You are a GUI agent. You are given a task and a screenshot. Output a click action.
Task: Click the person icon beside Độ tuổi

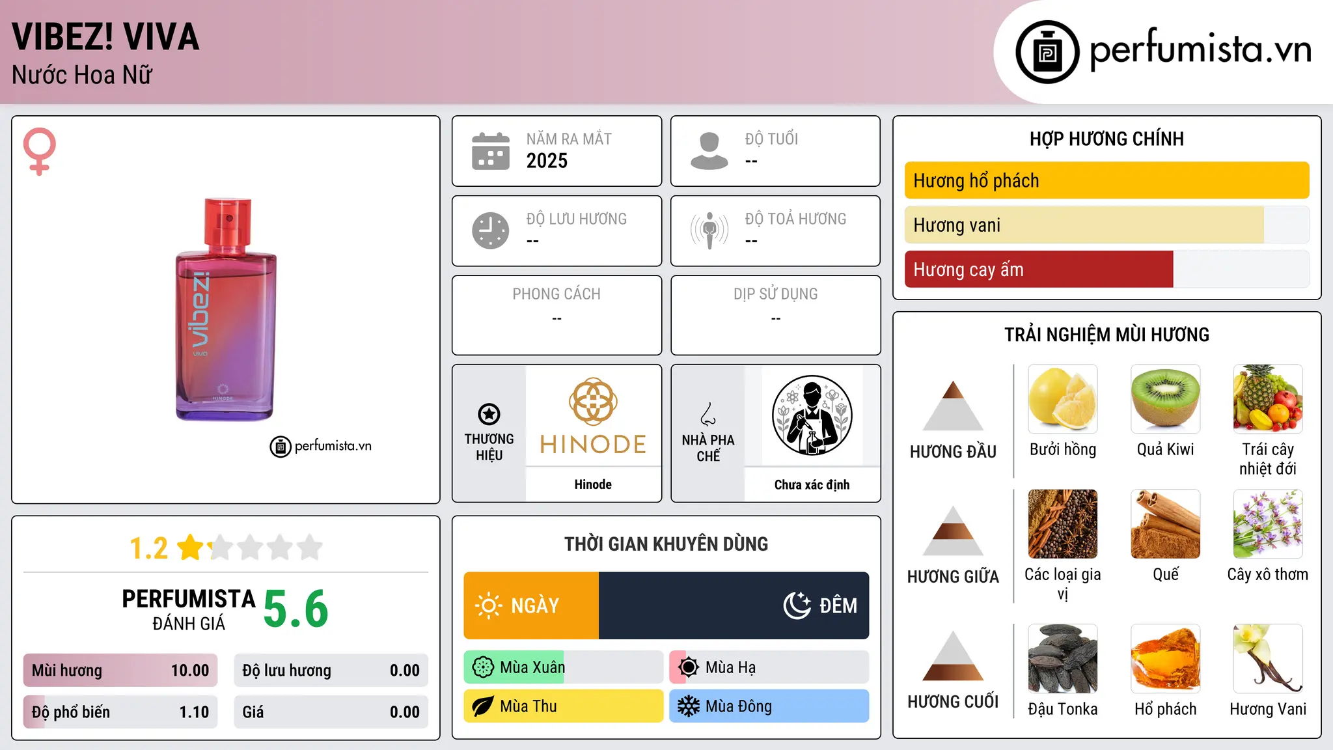click(709, 151)
